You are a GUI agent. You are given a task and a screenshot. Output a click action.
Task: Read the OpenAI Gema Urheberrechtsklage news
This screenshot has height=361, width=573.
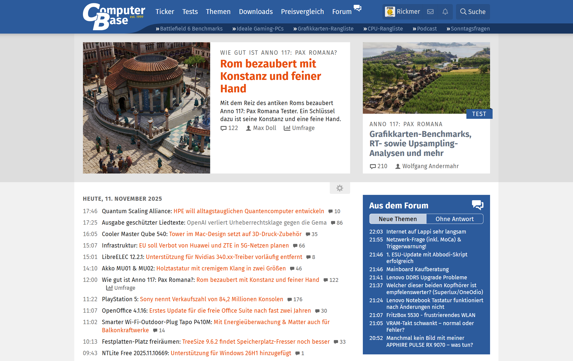point(257,223)
